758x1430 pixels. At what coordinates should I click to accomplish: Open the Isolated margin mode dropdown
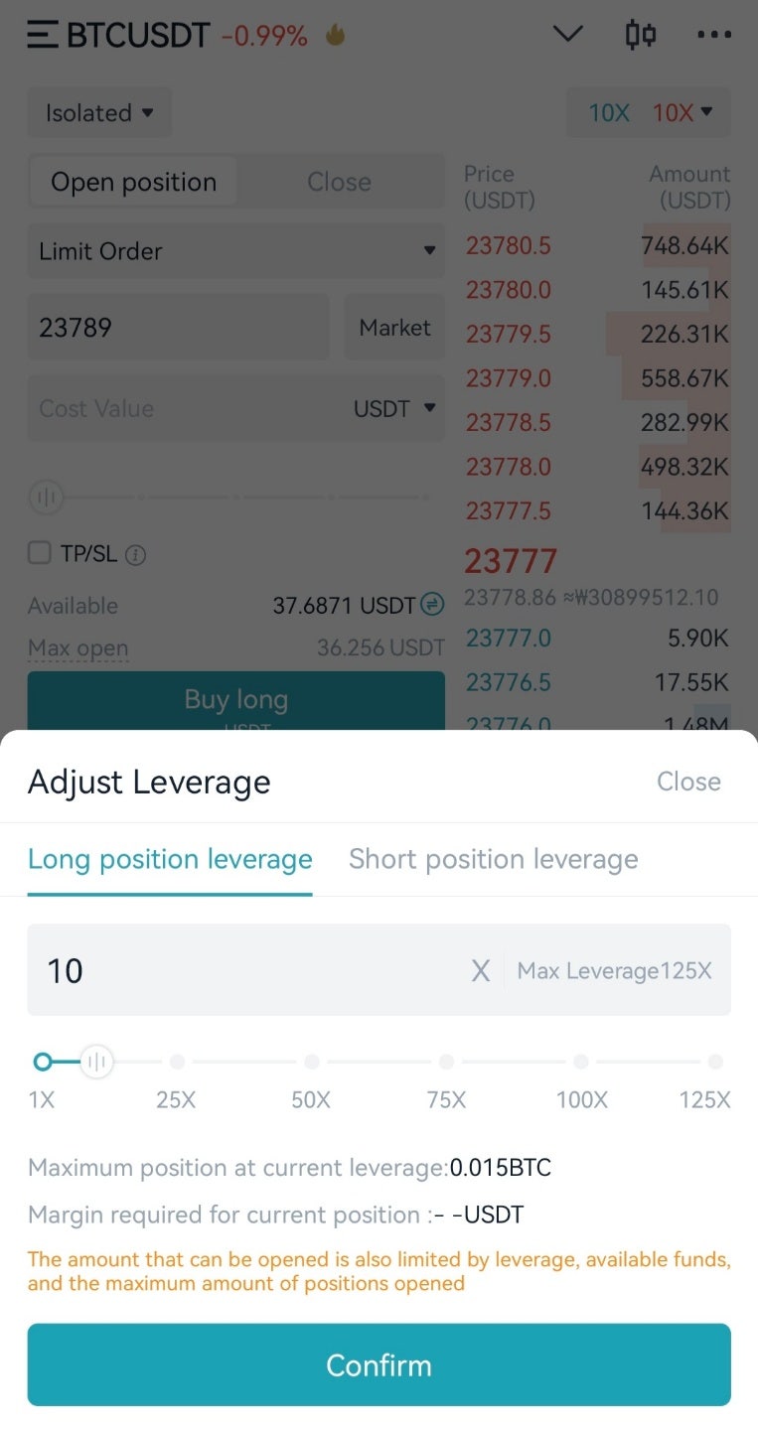coord(99,112)
